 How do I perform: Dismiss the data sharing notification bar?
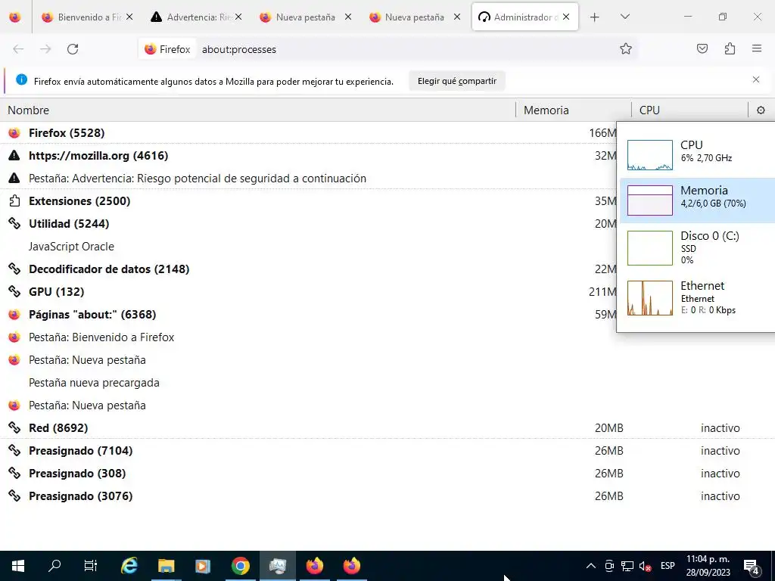coord(756,79)
